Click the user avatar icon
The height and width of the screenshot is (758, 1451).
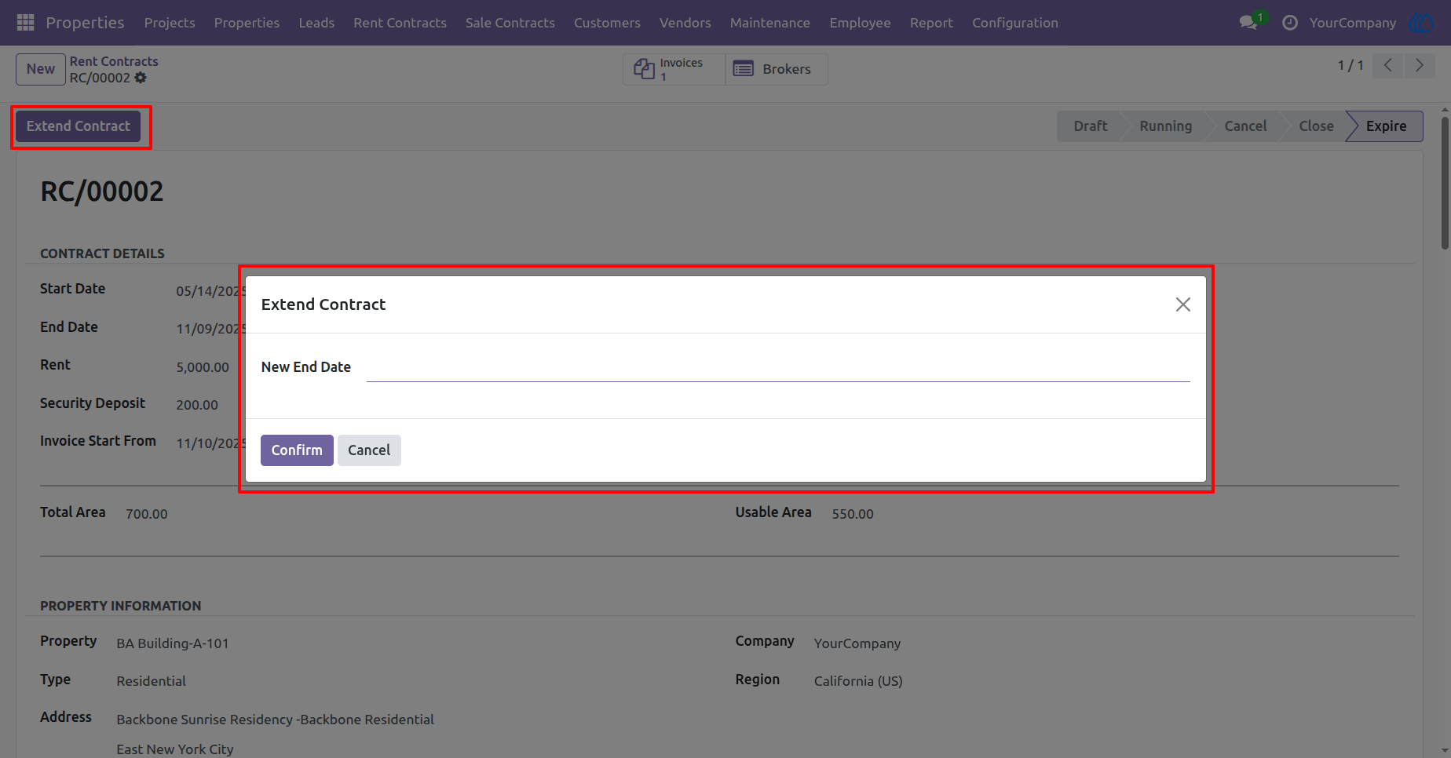(1422, 23)
